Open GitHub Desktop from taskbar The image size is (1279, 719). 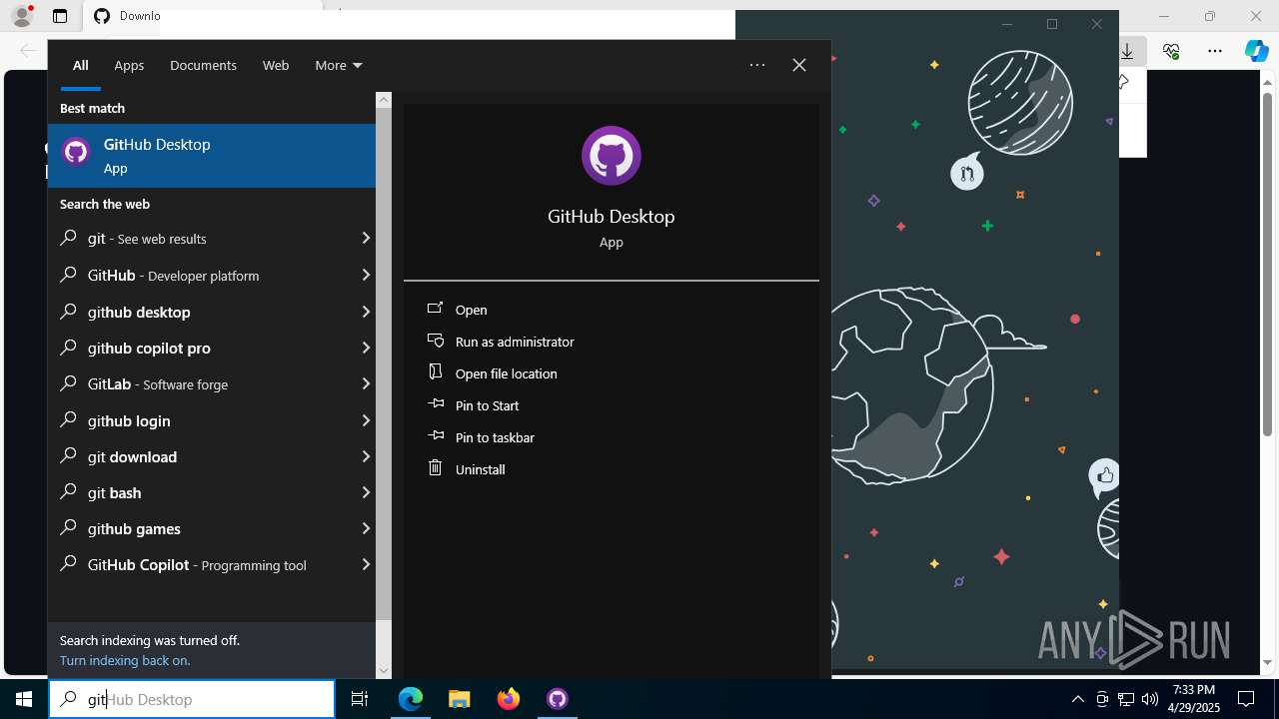[558, 699]
